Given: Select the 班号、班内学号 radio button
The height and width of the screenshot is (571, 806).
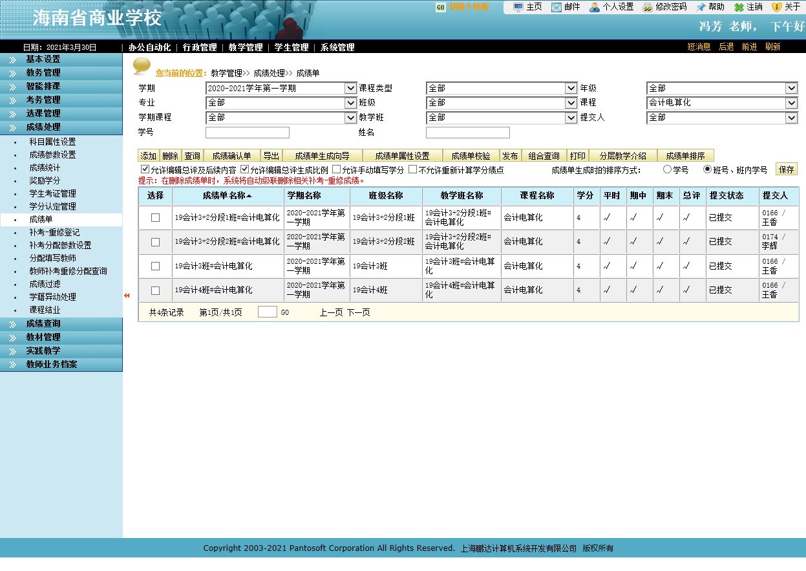Looking at the screenshot, I should (x=707, y=169).
